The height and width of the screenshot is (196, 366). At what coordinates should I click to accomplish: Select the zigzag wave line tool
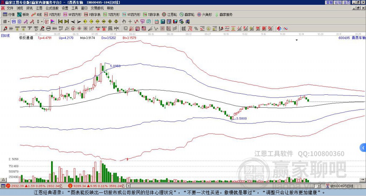[x=156, y=29]
